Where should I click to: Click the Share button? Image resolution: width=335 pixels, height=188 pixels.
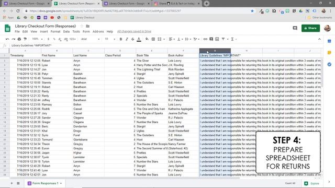310,28
